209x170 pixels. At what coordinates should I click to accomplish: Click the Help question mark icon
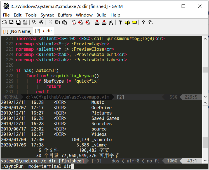pos(143,22)
